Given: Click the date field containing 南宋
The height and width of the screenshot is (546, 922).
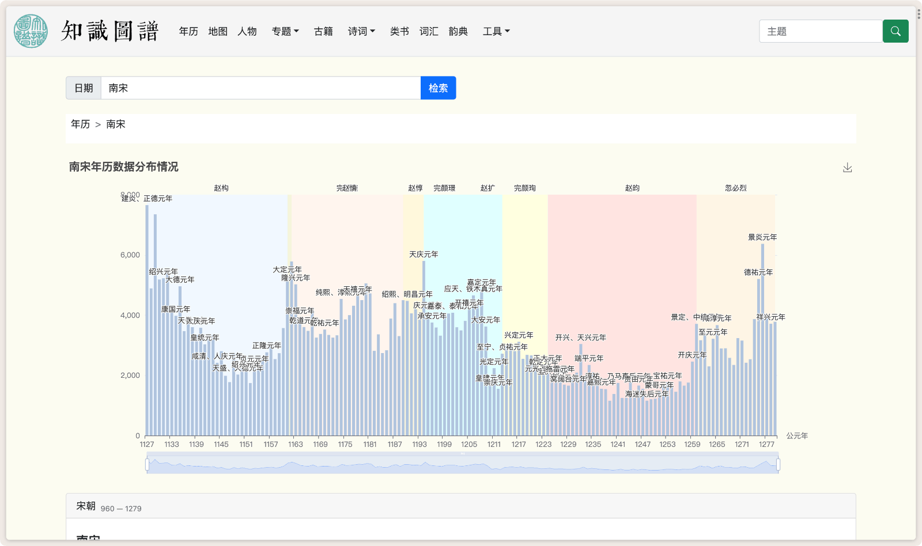Looking at the screenshot, I should 260,88.
